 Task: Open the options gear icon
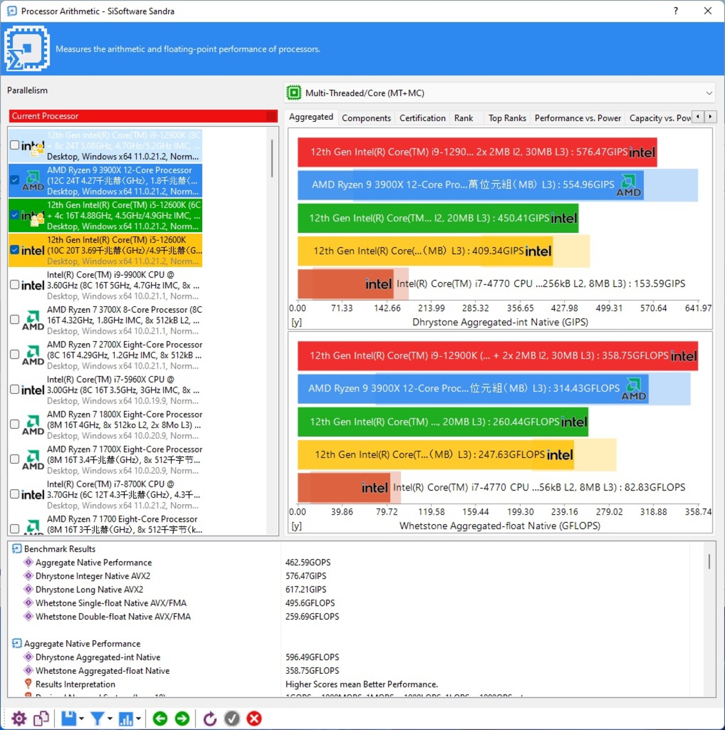(x=19, y=719)
